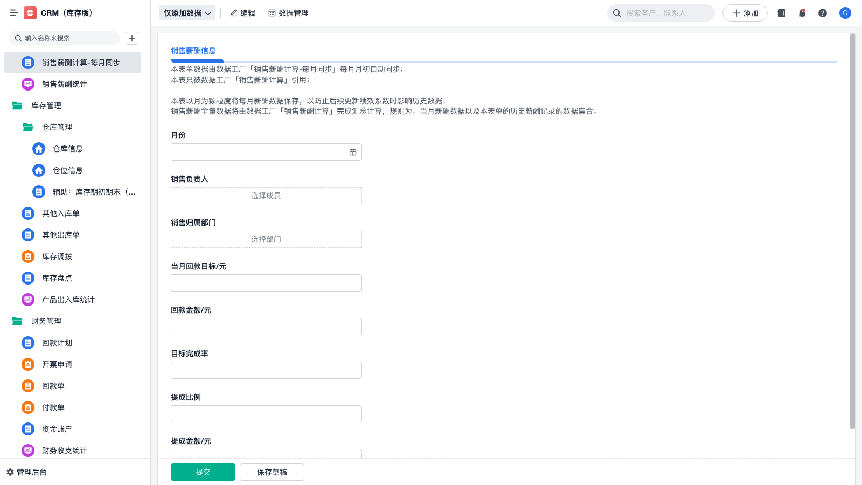The height and width of the screenshot is (485, 862).
Task: Click the 当月回款目标/元 input field
Action: 266,283
